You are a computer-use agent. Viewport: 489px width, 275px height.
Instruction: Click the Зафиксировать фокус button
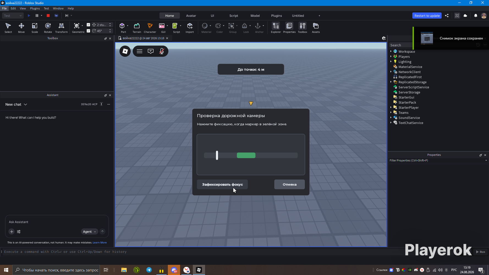pos(222,185)
